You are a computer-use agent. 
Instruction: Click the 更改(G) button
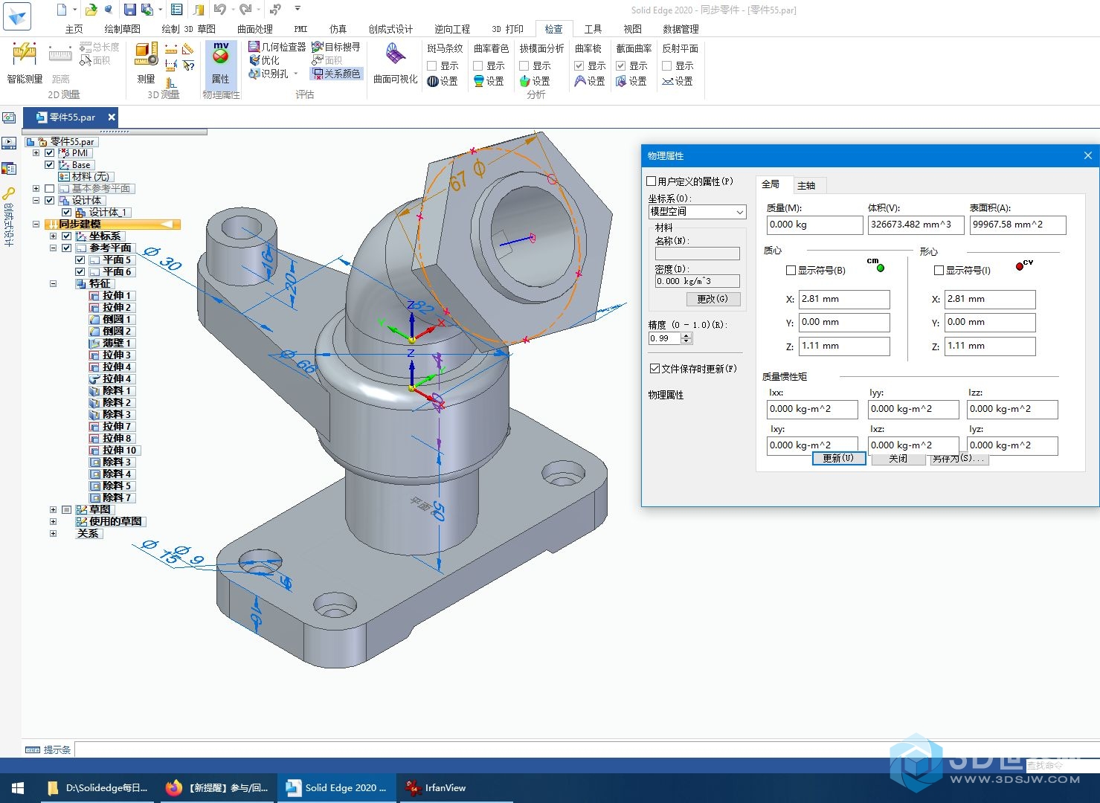[x=713, y=299]
